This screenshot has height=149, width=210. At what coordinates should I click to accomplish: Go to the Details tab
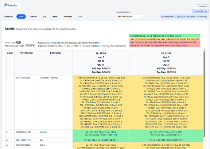point(55,17)
